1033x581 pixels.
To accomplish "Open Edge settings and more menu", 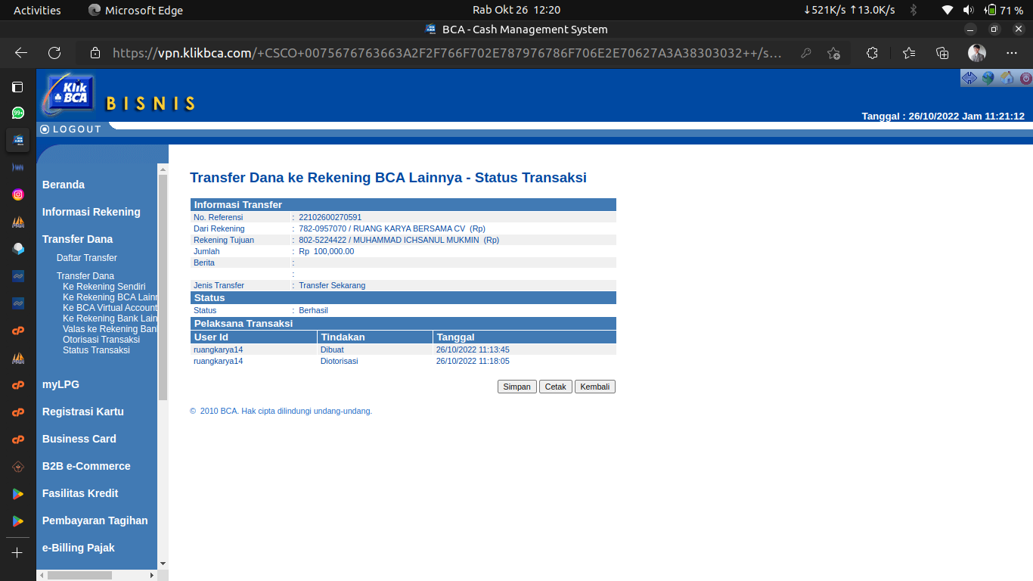I will pyautogui.click(x=1012, y=53).
